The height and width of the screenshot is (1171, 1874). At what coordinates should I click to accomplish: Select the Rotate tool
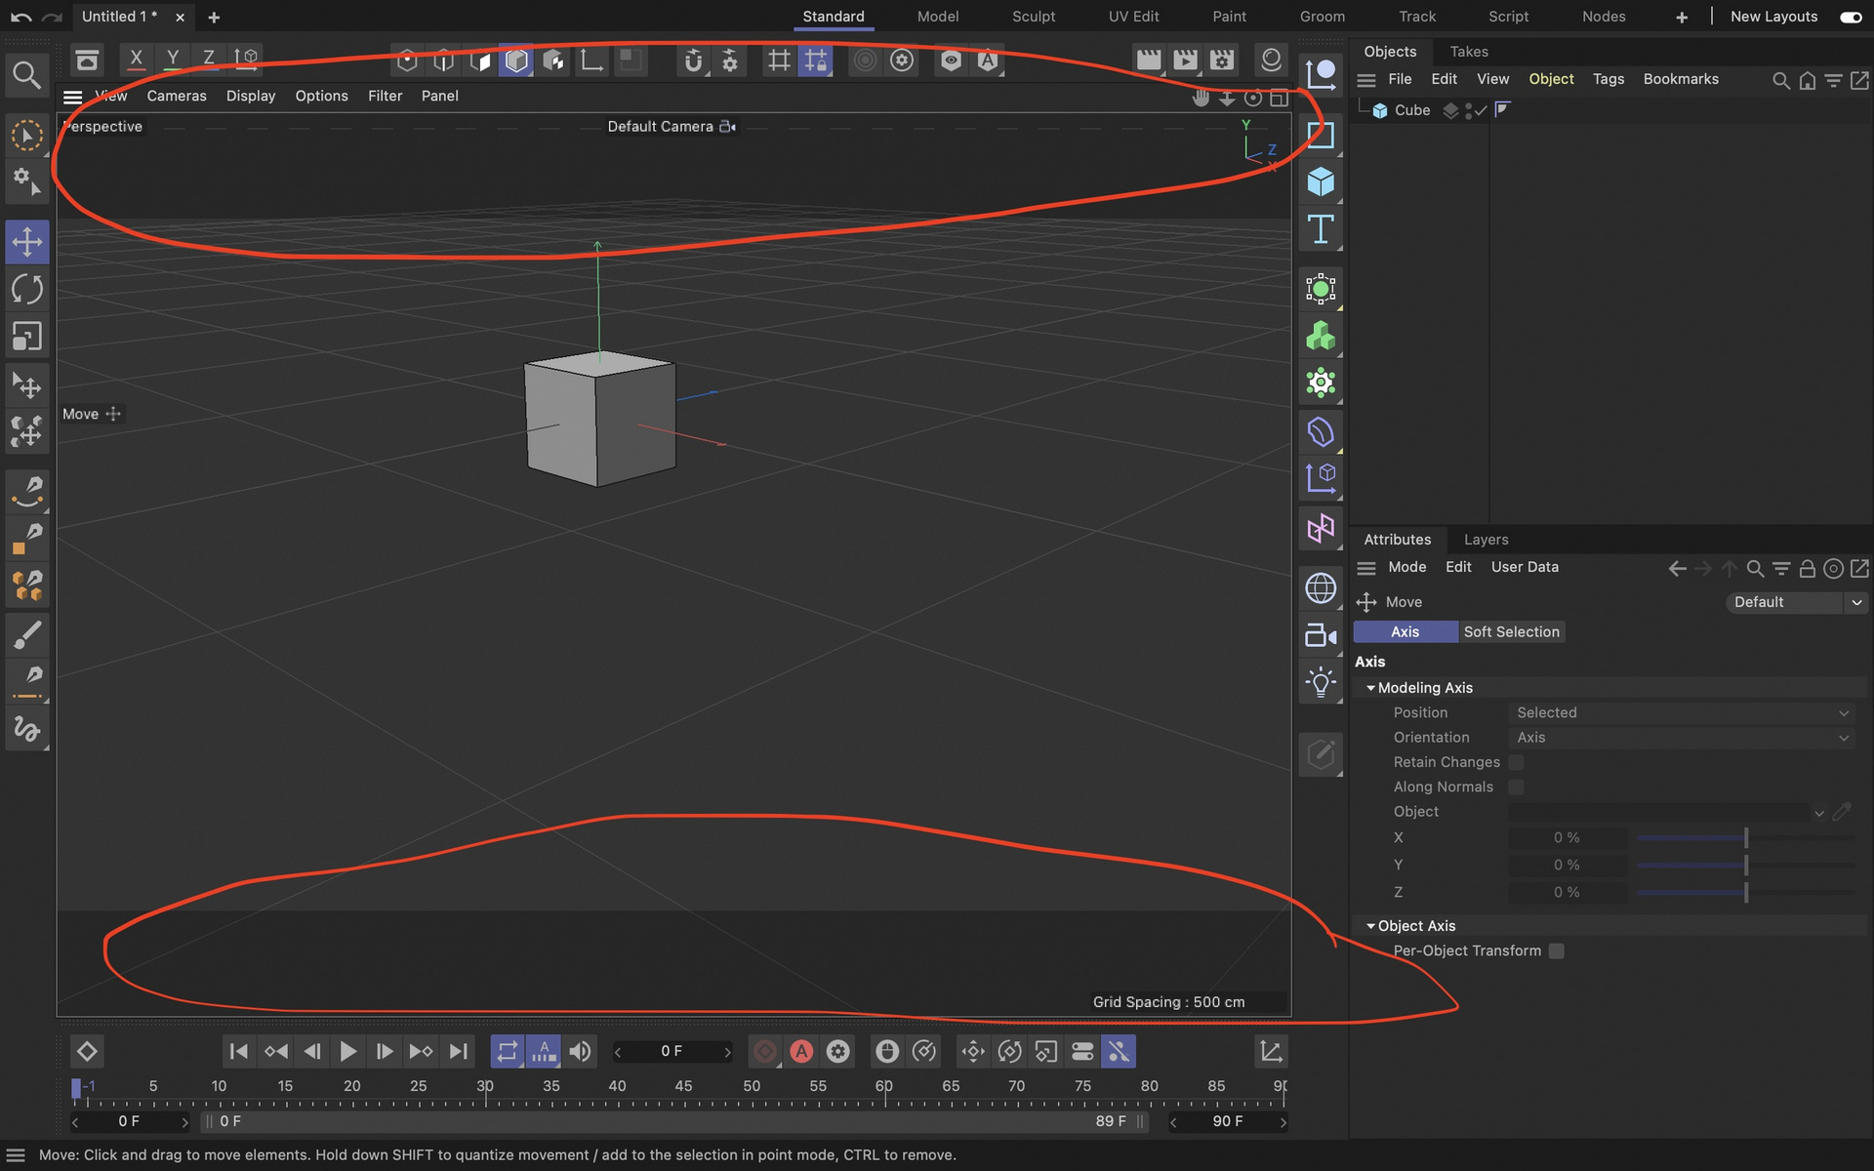coord(27,289)
